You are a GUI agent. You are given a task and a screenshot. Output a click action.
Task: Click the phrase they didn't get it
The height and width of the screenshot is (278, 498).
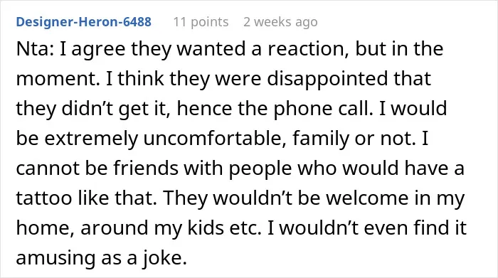click(92, 109)
